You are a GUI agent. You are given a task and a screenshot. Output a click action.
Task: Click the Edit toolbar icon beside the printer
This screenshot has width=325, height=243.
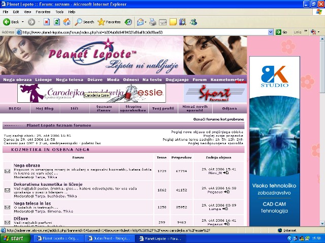(162, 22)
